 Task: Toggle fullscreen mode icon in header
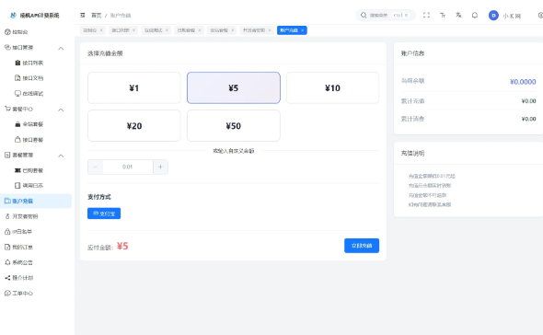coord(426,16)
